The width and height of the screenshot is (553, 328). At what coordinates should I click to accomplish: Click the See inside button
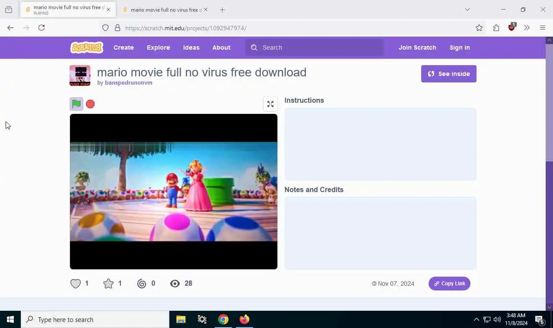pyautogui.click(x=449, y=74)
